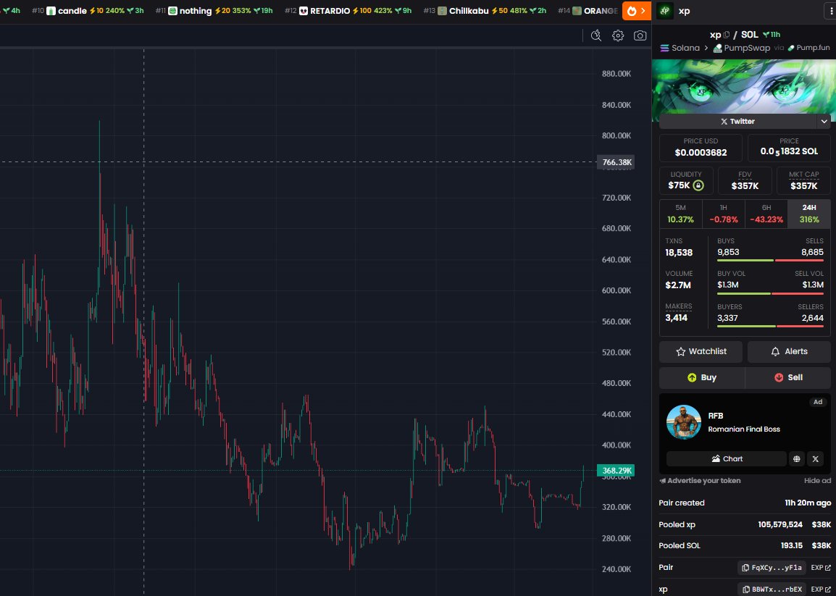836x596 pixels.
Task: Click the RFB profile picture in the ad
Action: [684, 421]
